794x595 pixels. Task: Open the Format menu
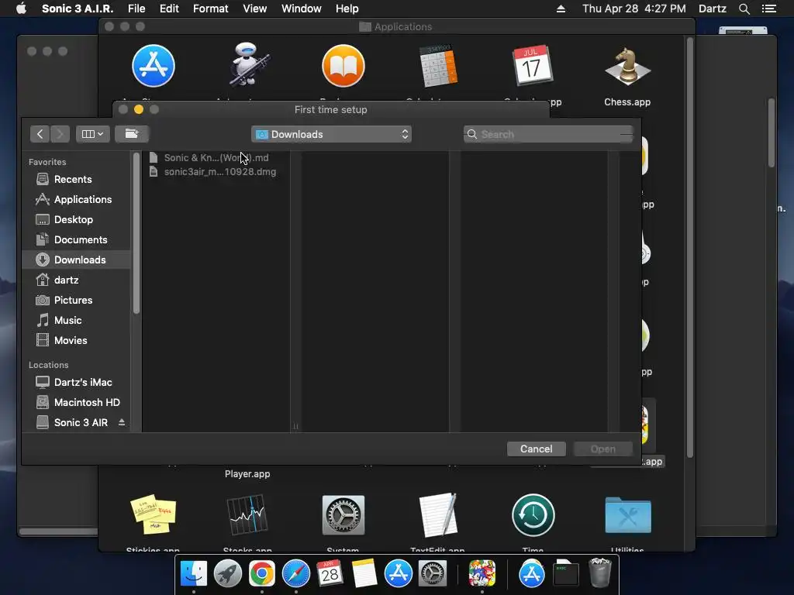[x=211, y=9]
